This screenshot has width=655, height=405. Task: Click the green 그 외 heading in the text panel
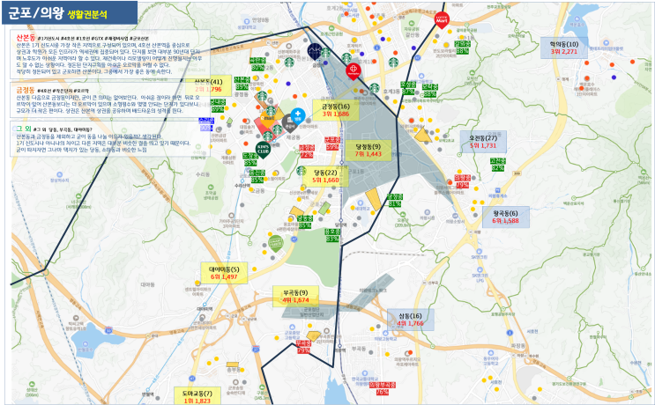click(x=24, y=129)
